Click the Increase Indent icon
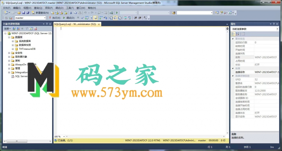The image size is (282, 151). pyautogui.click(x=140, y=18)
